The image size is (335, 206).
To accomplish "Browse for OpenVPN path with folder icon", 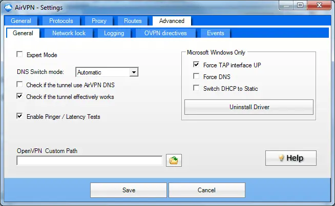I will [174, 160].
